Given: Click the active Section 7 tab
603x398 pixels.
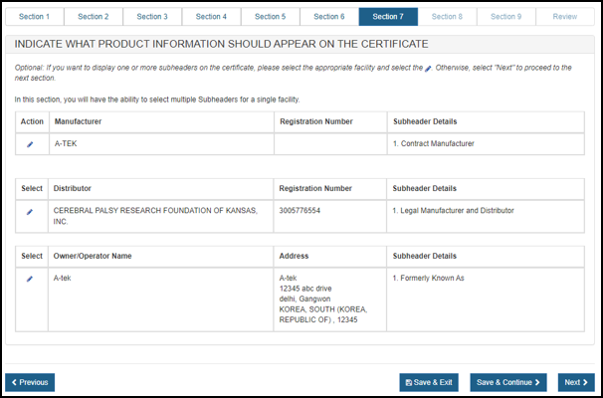Looking at the screenshot, I should tap(388, 17).
